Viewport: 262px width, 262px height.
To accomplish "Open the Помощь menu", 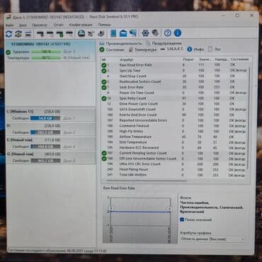I will [x=104, y=25].
